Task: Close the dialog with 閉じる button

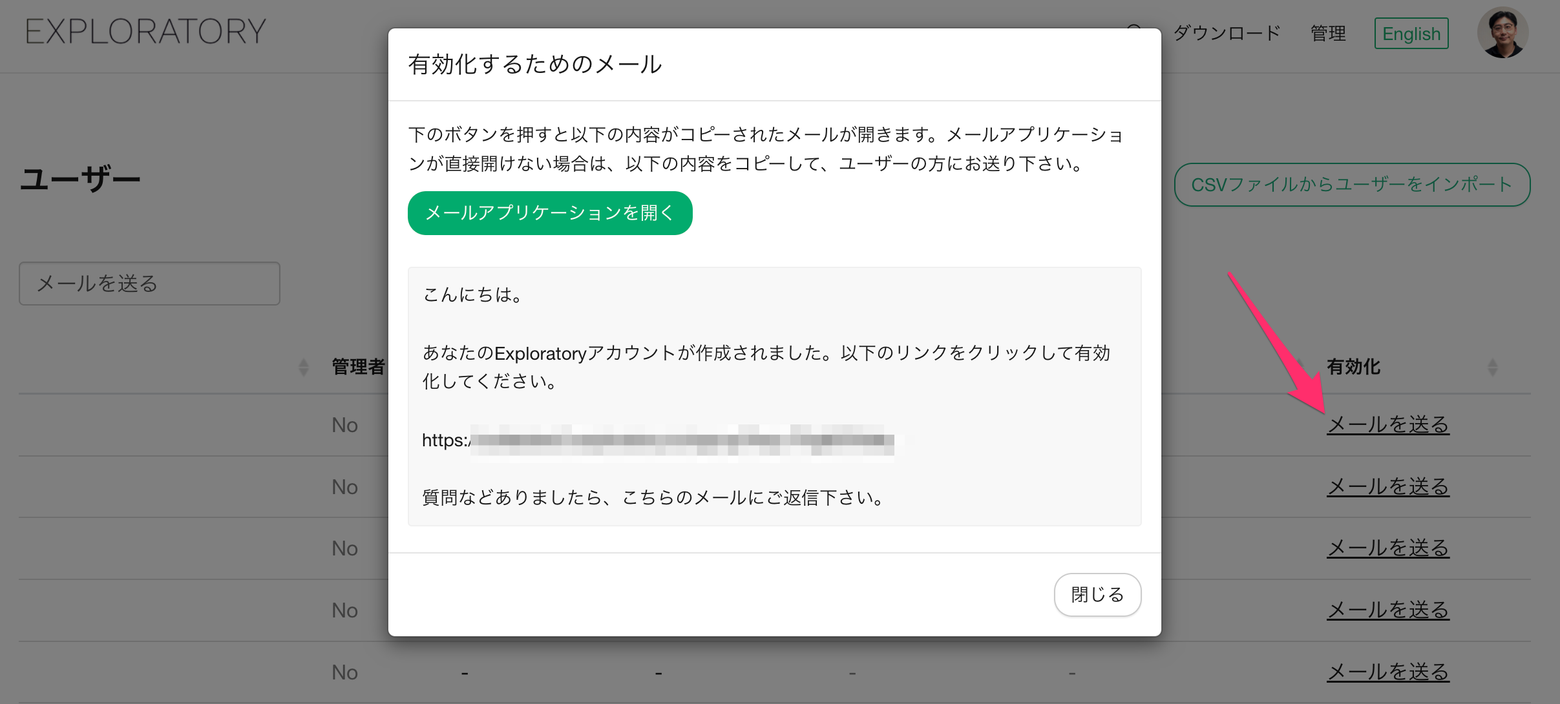Action: [x=1097, y=594]
